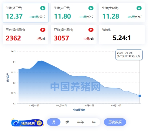Switch chart range to 年
Viewport: 148px width, 132px height.
94,122
